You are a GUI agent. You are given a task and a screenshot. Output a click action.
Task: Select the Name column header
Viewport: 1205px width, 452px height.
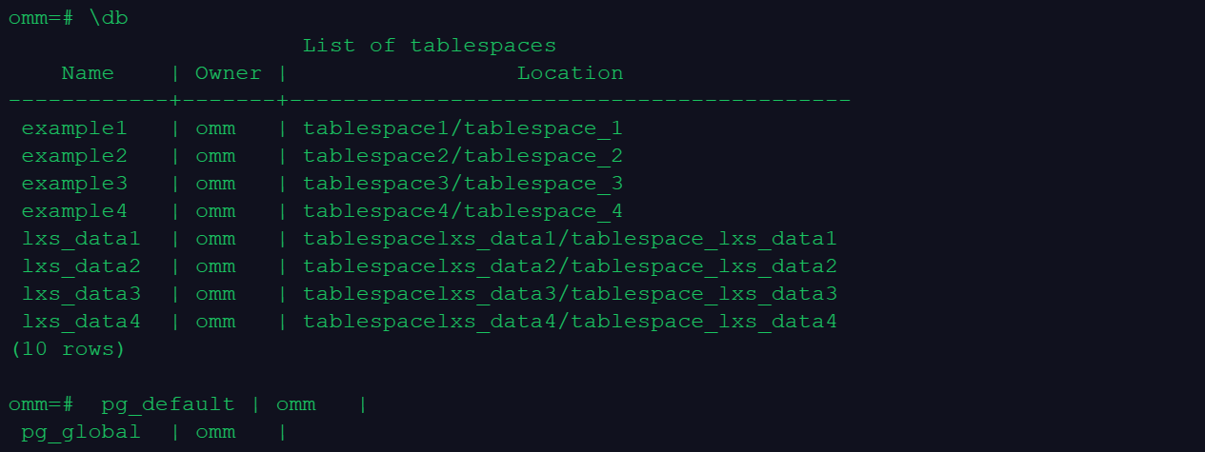click(x=88, y=73)
